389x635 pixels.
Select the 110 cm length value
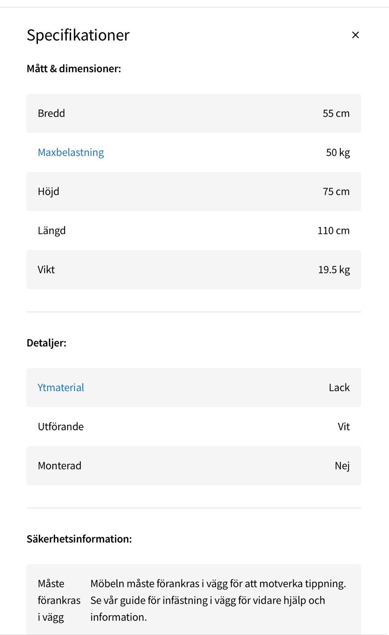tap(333, 231)
